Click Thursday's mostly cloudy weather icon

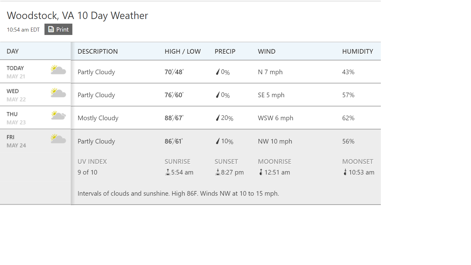[x=58, y=116]
